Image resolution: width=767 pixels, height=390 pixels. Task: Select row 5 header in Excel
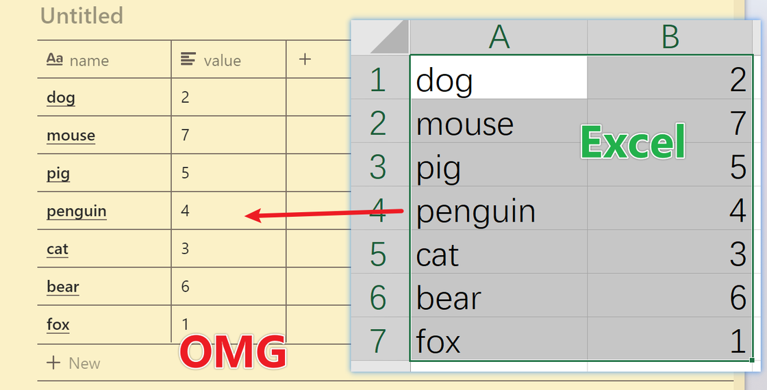click(x=379, y=255)
